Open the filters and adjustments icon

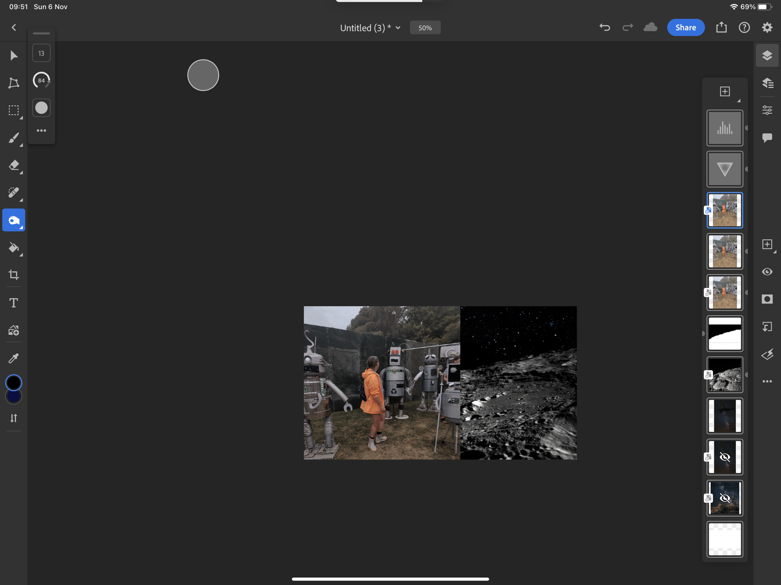767,354
